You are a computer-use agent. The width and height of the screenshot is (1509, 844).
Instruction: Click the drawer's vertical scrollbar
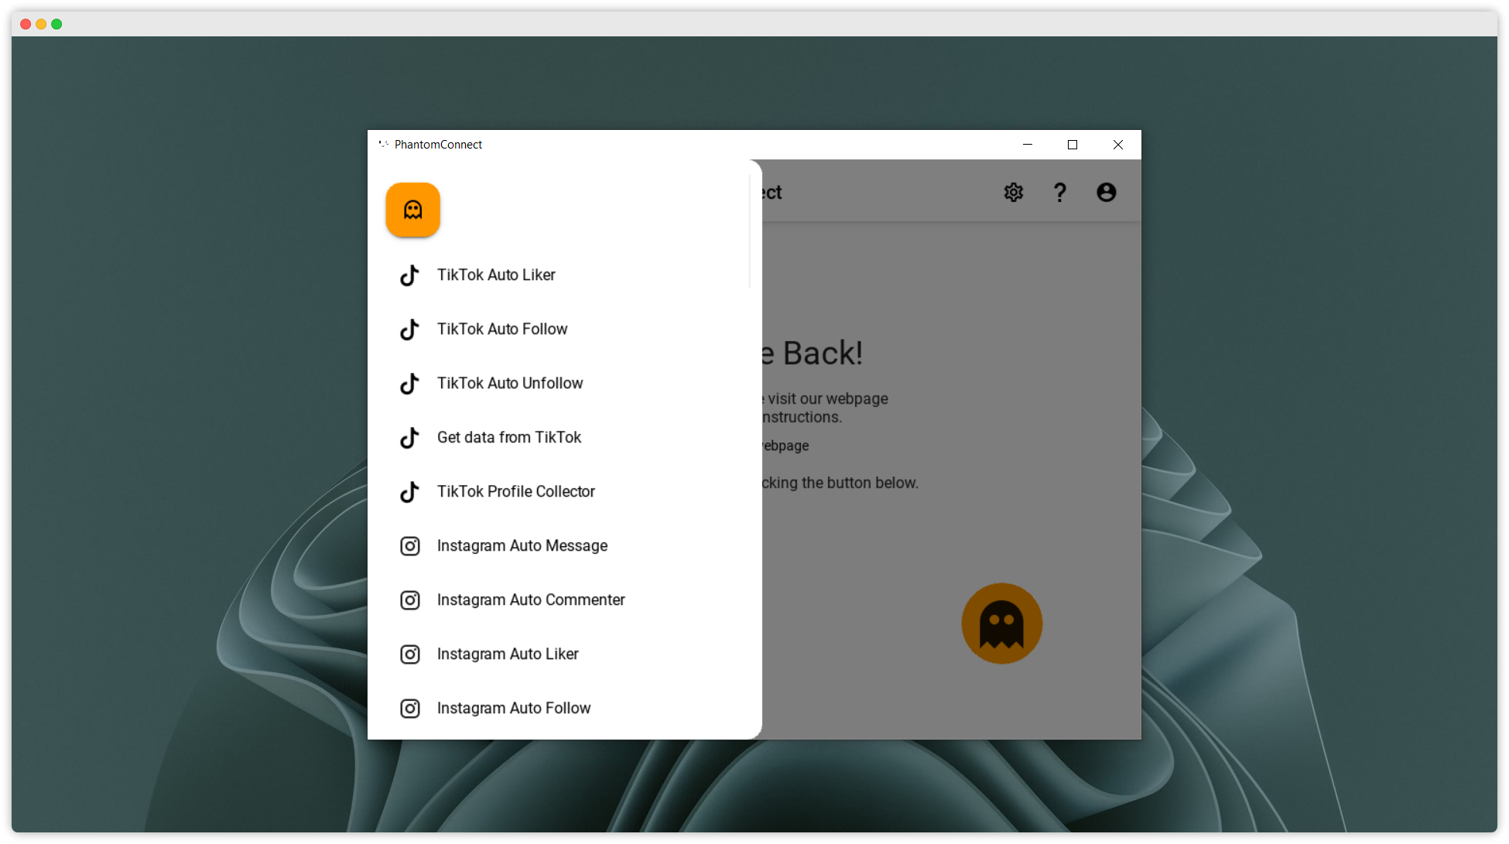point(750,231)
